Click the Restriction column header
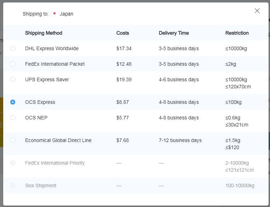The width and height of the screenshot is (270, 207). pos(237,33)
